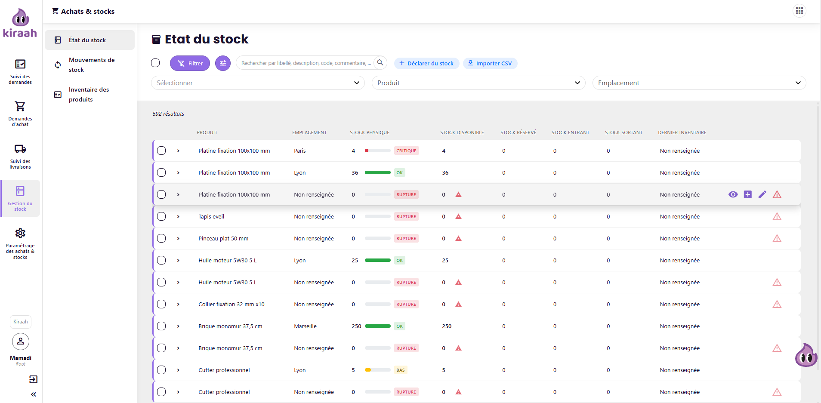Collapse the sidebar with double chevron icon
Screen dimensions: 821x403
click(34, 394)
